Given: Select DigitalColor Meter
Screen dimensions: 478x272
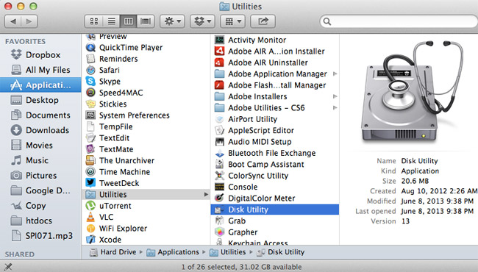Looking at the screenshot, I should tap(275, 198).
